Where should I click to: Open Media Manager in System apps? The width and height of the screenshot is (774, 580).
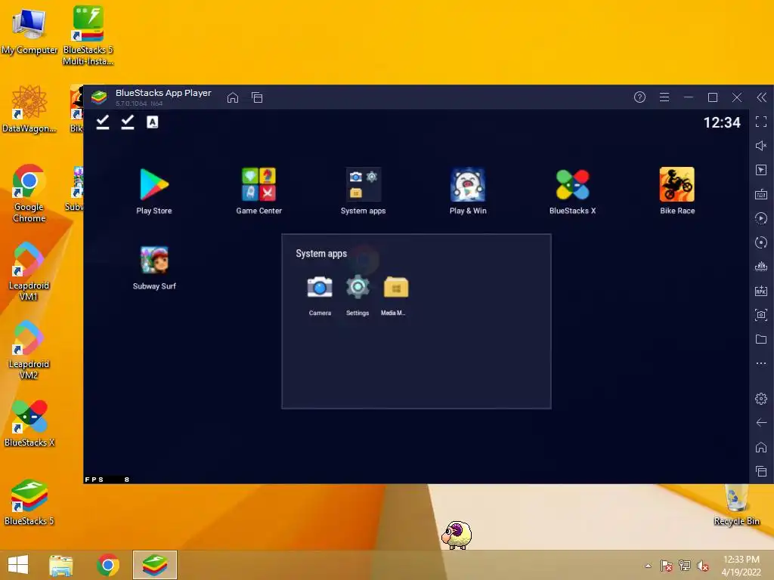pos(396,288)
